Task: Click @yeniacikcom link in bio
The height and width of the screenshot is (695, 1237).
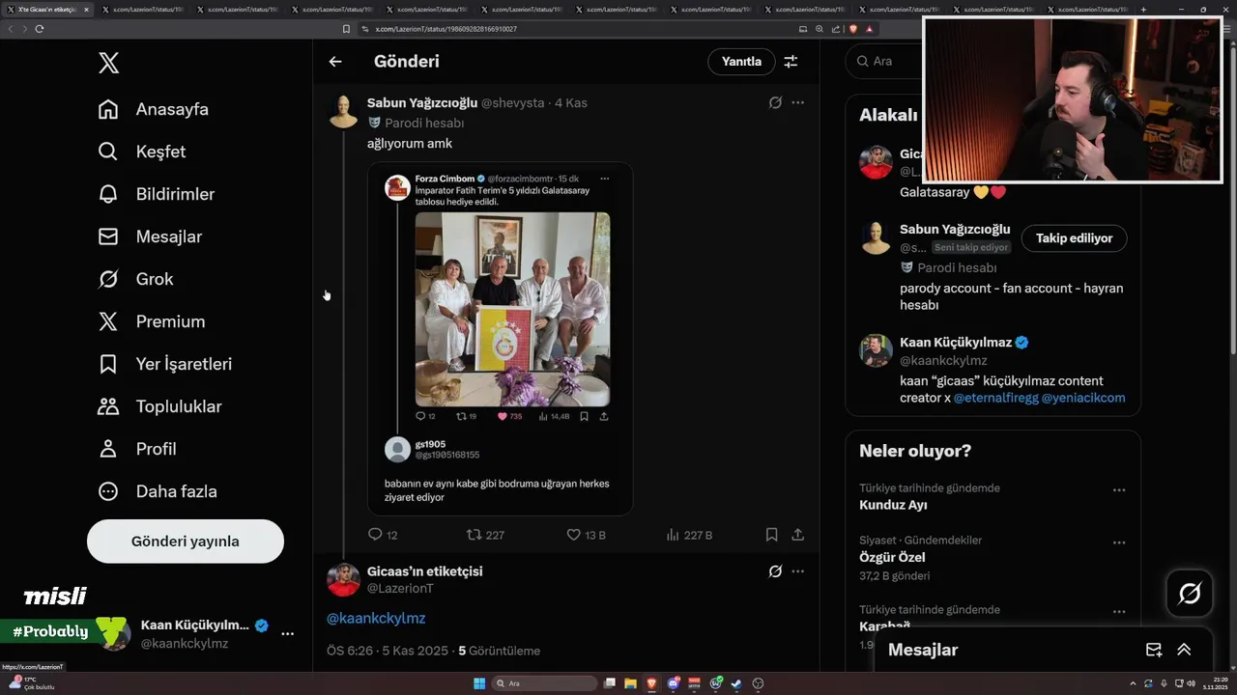Action: tap(1083, 398)
